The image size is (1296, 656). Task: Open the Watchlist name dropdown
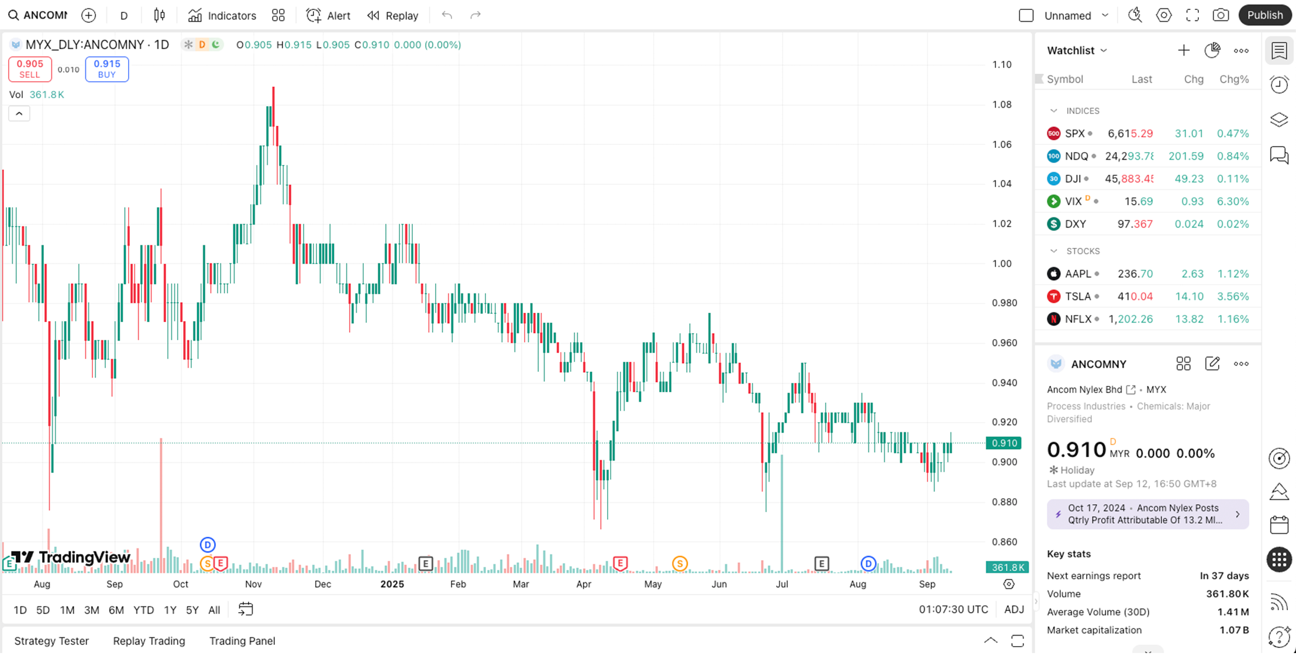click(x=1077, y=50)
